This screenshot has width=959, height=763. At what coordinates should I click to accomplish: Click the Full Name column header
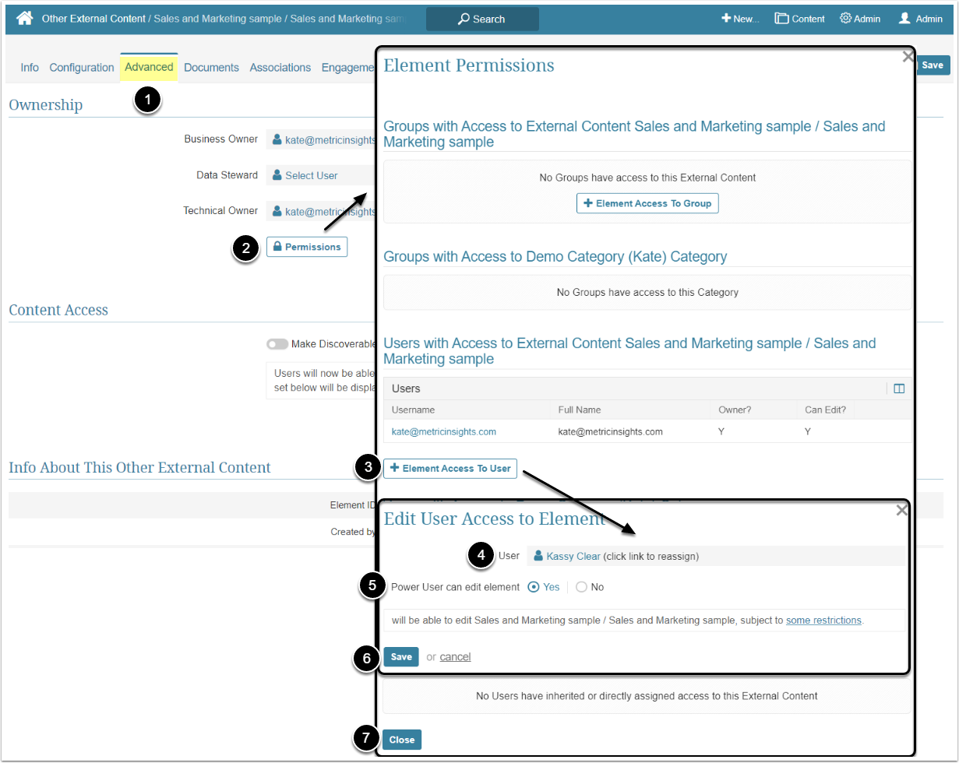[580, 410]
